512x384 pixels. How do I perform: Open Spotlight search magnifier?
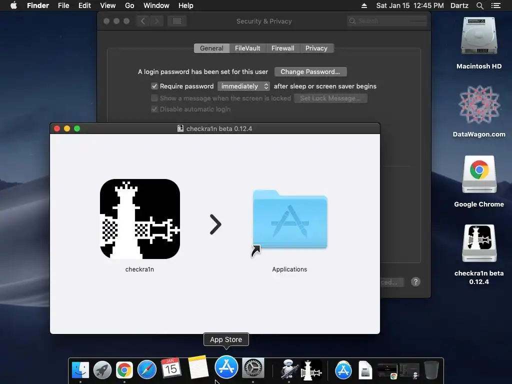pyautogui.click(x=479, y=5)
